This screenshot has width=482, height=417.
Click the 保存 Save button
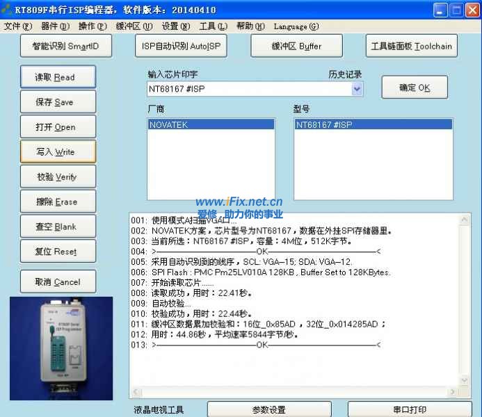58,102
